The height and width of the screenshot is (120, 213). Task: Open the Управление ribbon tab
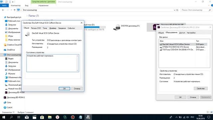pyautogui.click(x=43, y=5)
